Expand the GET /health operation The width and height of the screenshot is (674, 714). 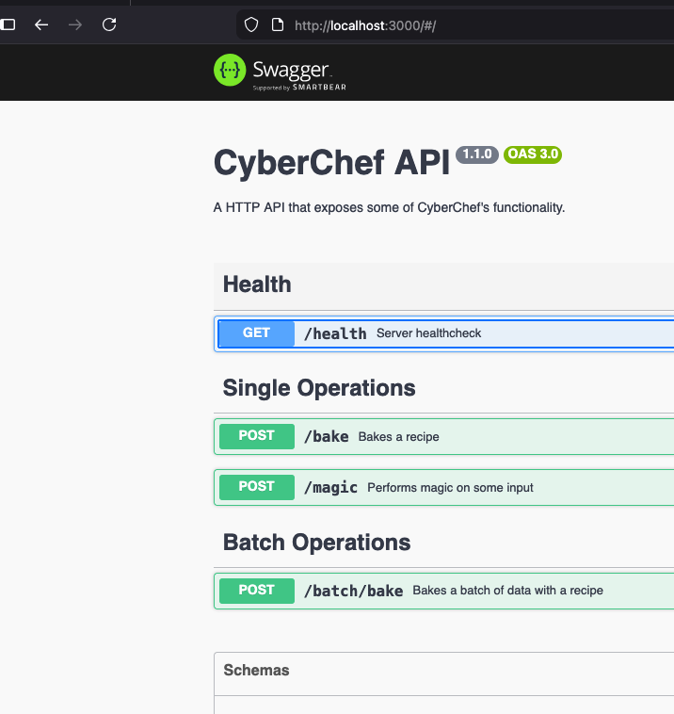pos(443,333)
